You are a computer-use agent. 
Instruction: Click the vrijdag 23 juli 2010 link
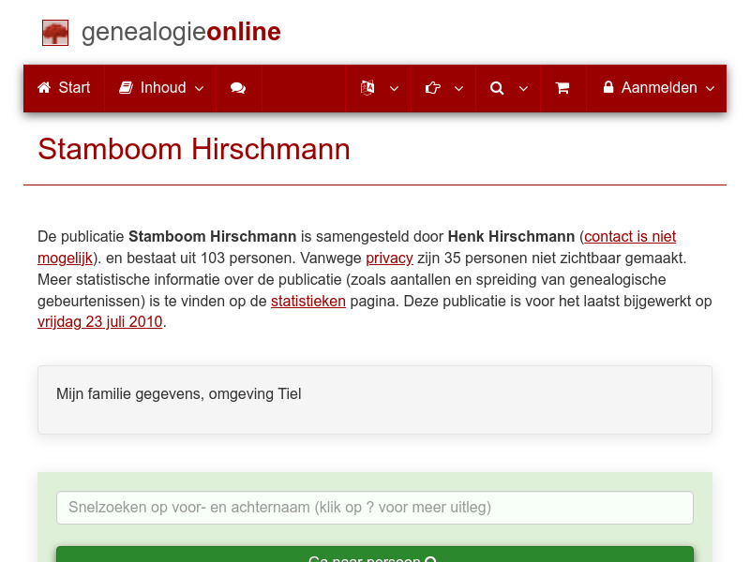pos(99,321)
